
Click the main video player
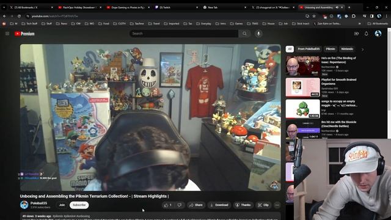tap(150, 117)
